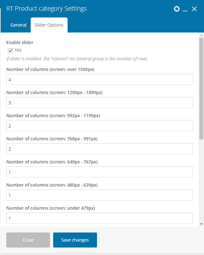Screen dimensions: 204x255
Task: Click the vertical scrollbar thumb
Action: coord(201,88)
